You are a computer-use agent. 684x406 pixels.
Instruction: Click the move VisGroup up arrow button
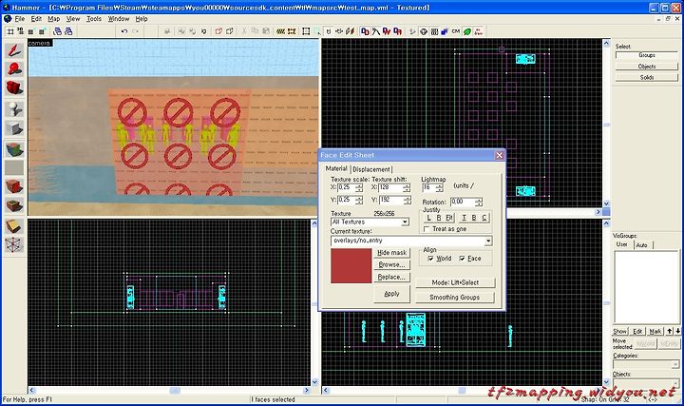[x=670, y=331]
